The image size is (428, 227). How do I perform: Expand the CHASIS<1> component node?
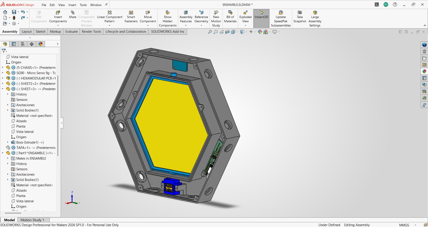(3, 68)
